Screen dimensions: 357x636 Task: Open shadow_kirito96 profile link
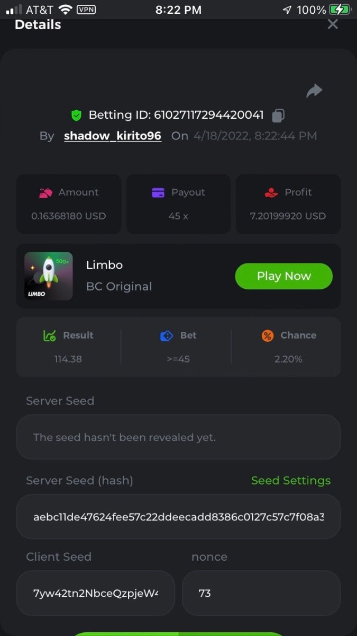click(113, 136)
